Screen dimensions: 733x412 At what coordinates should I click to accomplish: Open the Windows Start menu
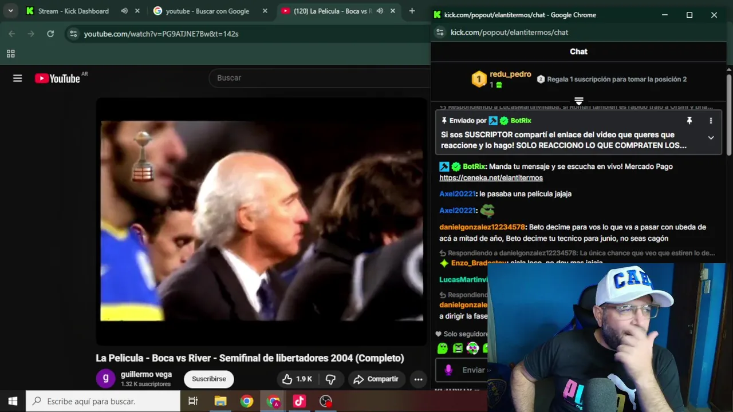(13, 401)
